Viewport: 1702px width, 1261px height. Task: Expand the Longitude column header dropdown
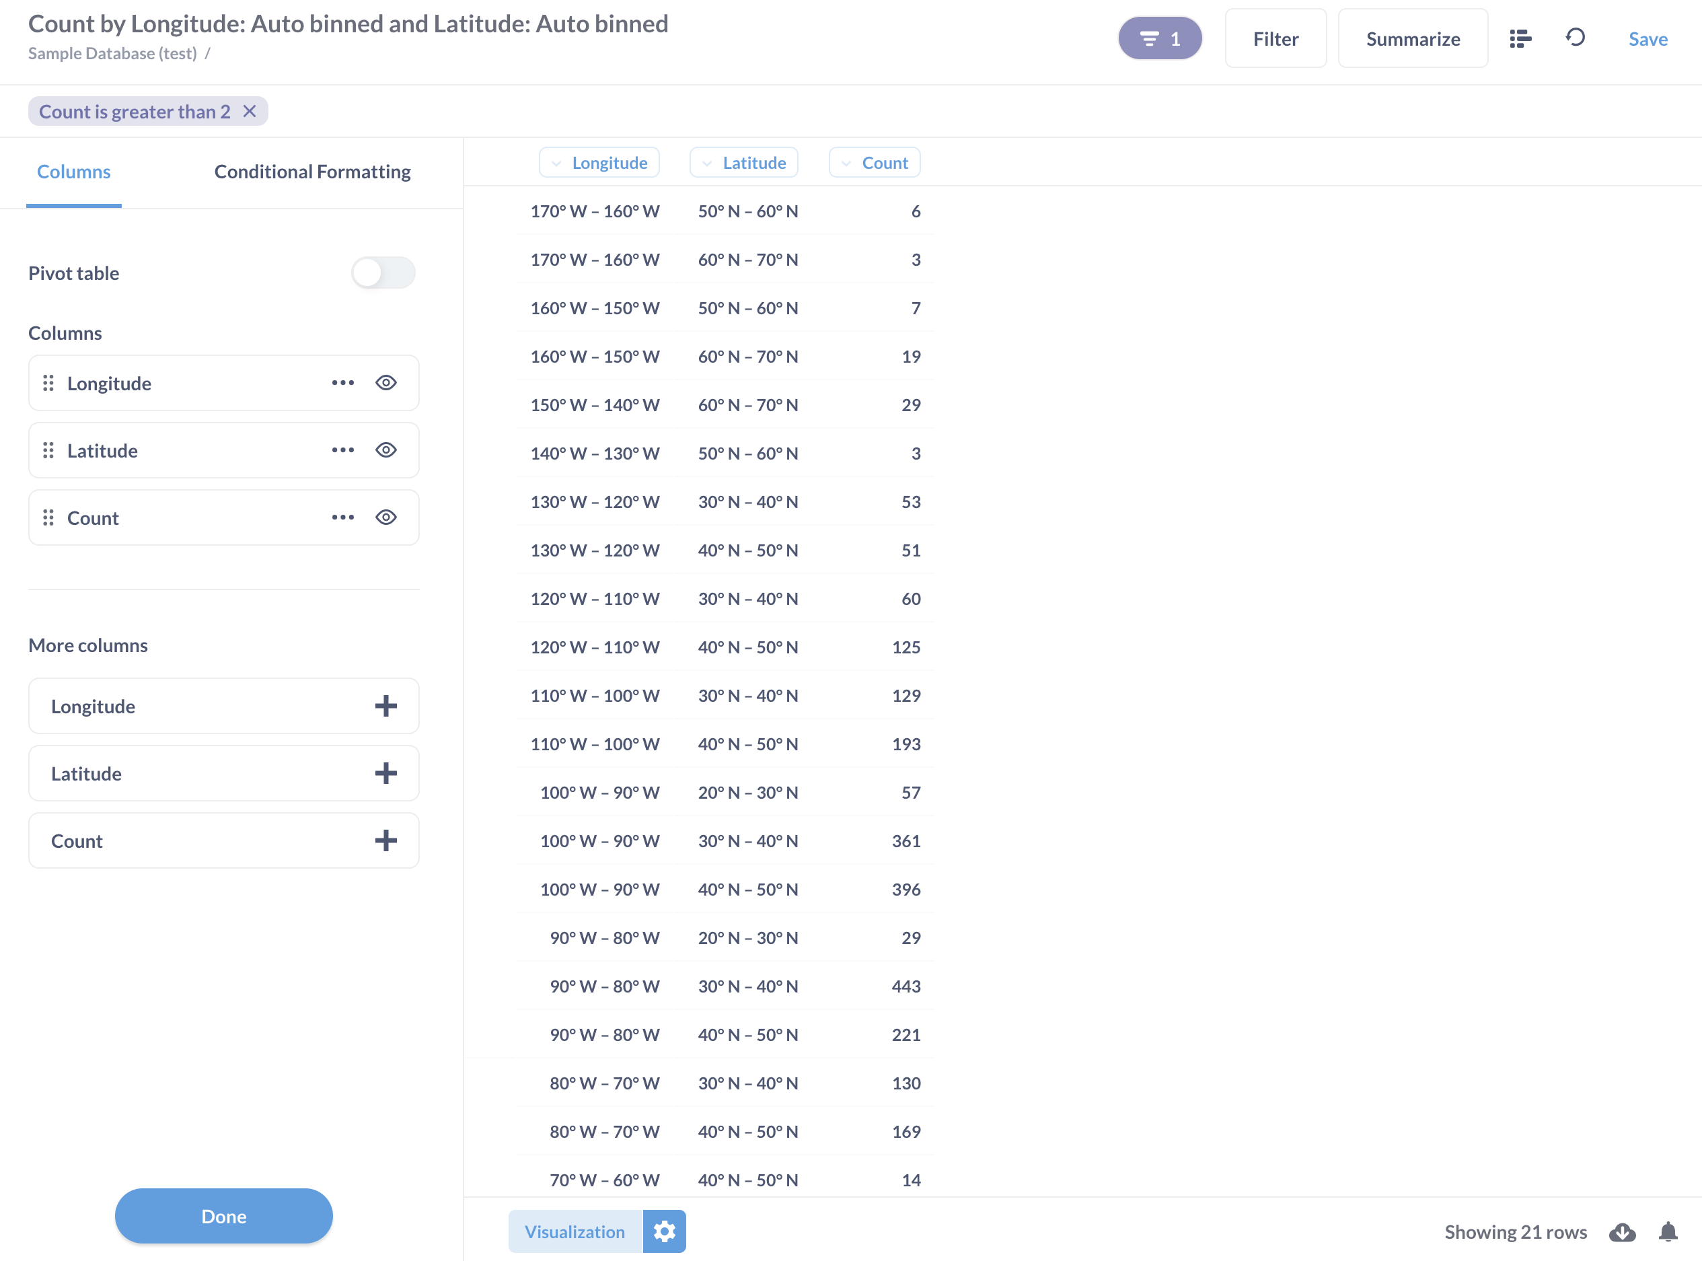[x=599, y=164]
